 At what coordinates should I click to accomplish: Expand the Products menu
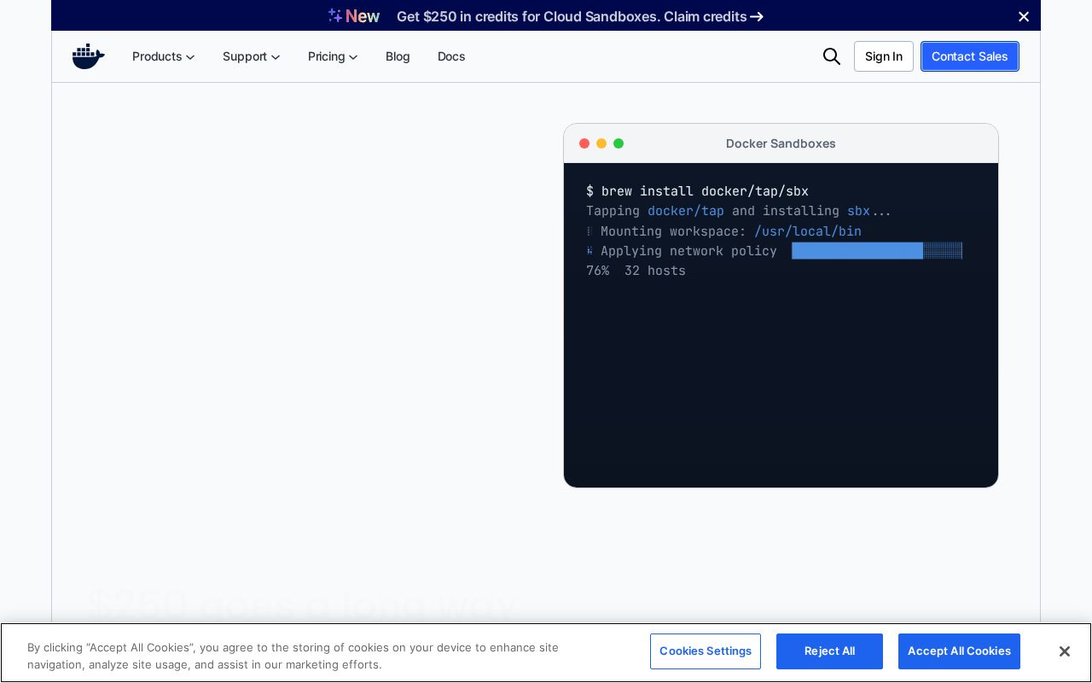[x=164, y=56]
